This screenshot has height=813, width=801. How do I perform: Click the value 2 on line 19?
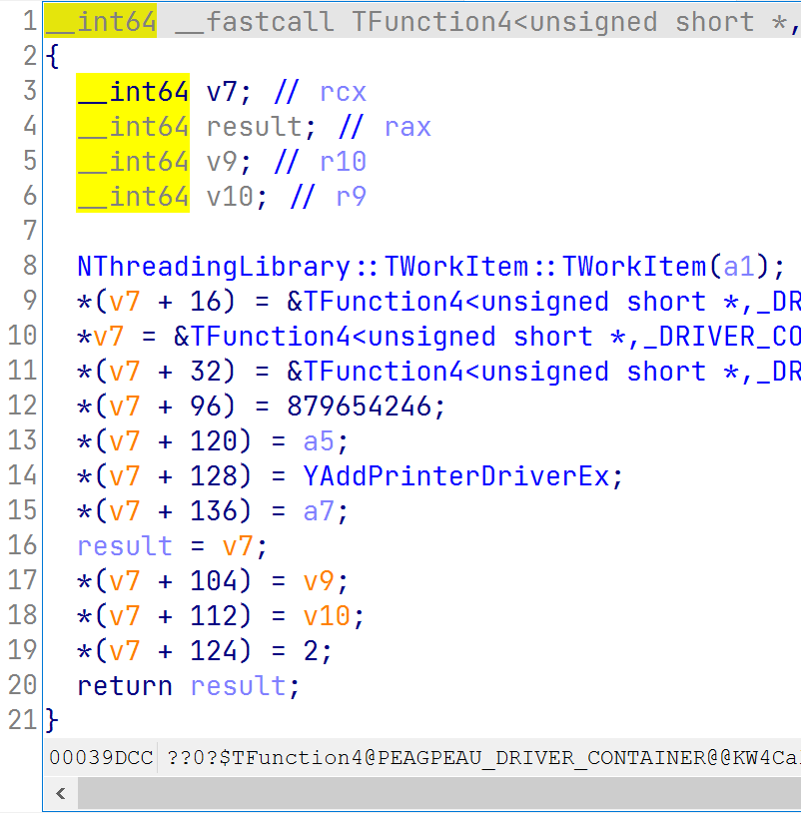(x=311, y=651)
